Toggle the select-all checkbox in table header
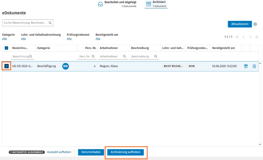Image resolution: width=263 pixels, height=160 pixels. click(6, 48)
